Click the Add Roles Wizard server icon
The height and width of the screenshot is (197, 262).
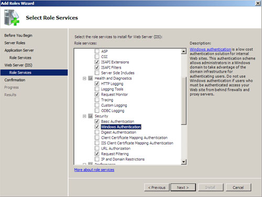pyautogui.click(x=12, y=17)
